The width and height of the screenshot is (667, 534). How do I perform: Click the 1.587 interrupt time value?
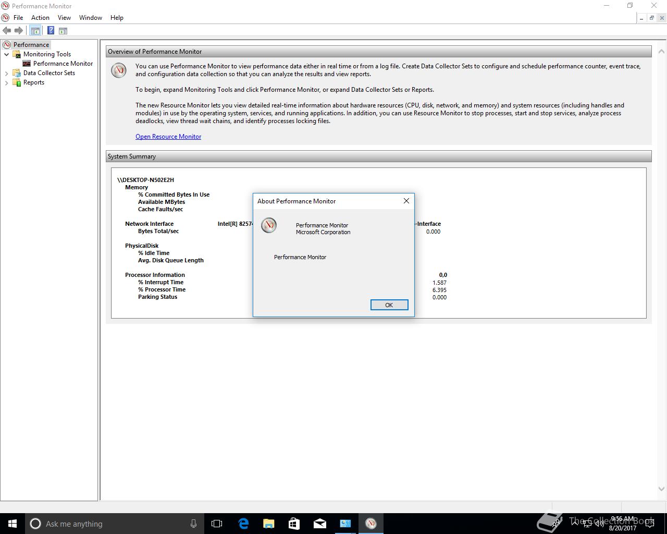point(439,283)
